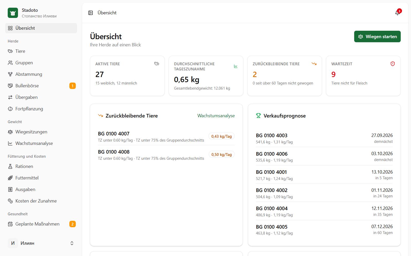This screenshot has width=411, height=256.
Task: Click the Wiegesitzungen scale icon in sidebar
Action: pos(10,132)
